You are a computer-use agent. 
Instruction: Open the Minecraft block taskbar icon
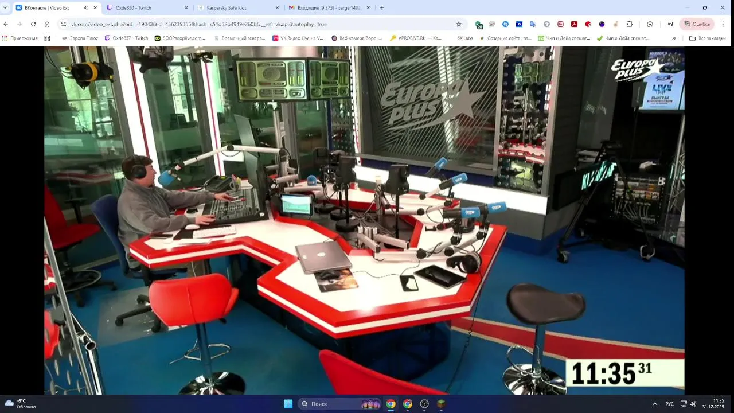point(441,404)
